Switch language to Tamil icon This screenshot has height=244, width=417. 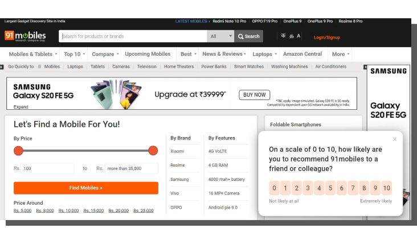292,36
